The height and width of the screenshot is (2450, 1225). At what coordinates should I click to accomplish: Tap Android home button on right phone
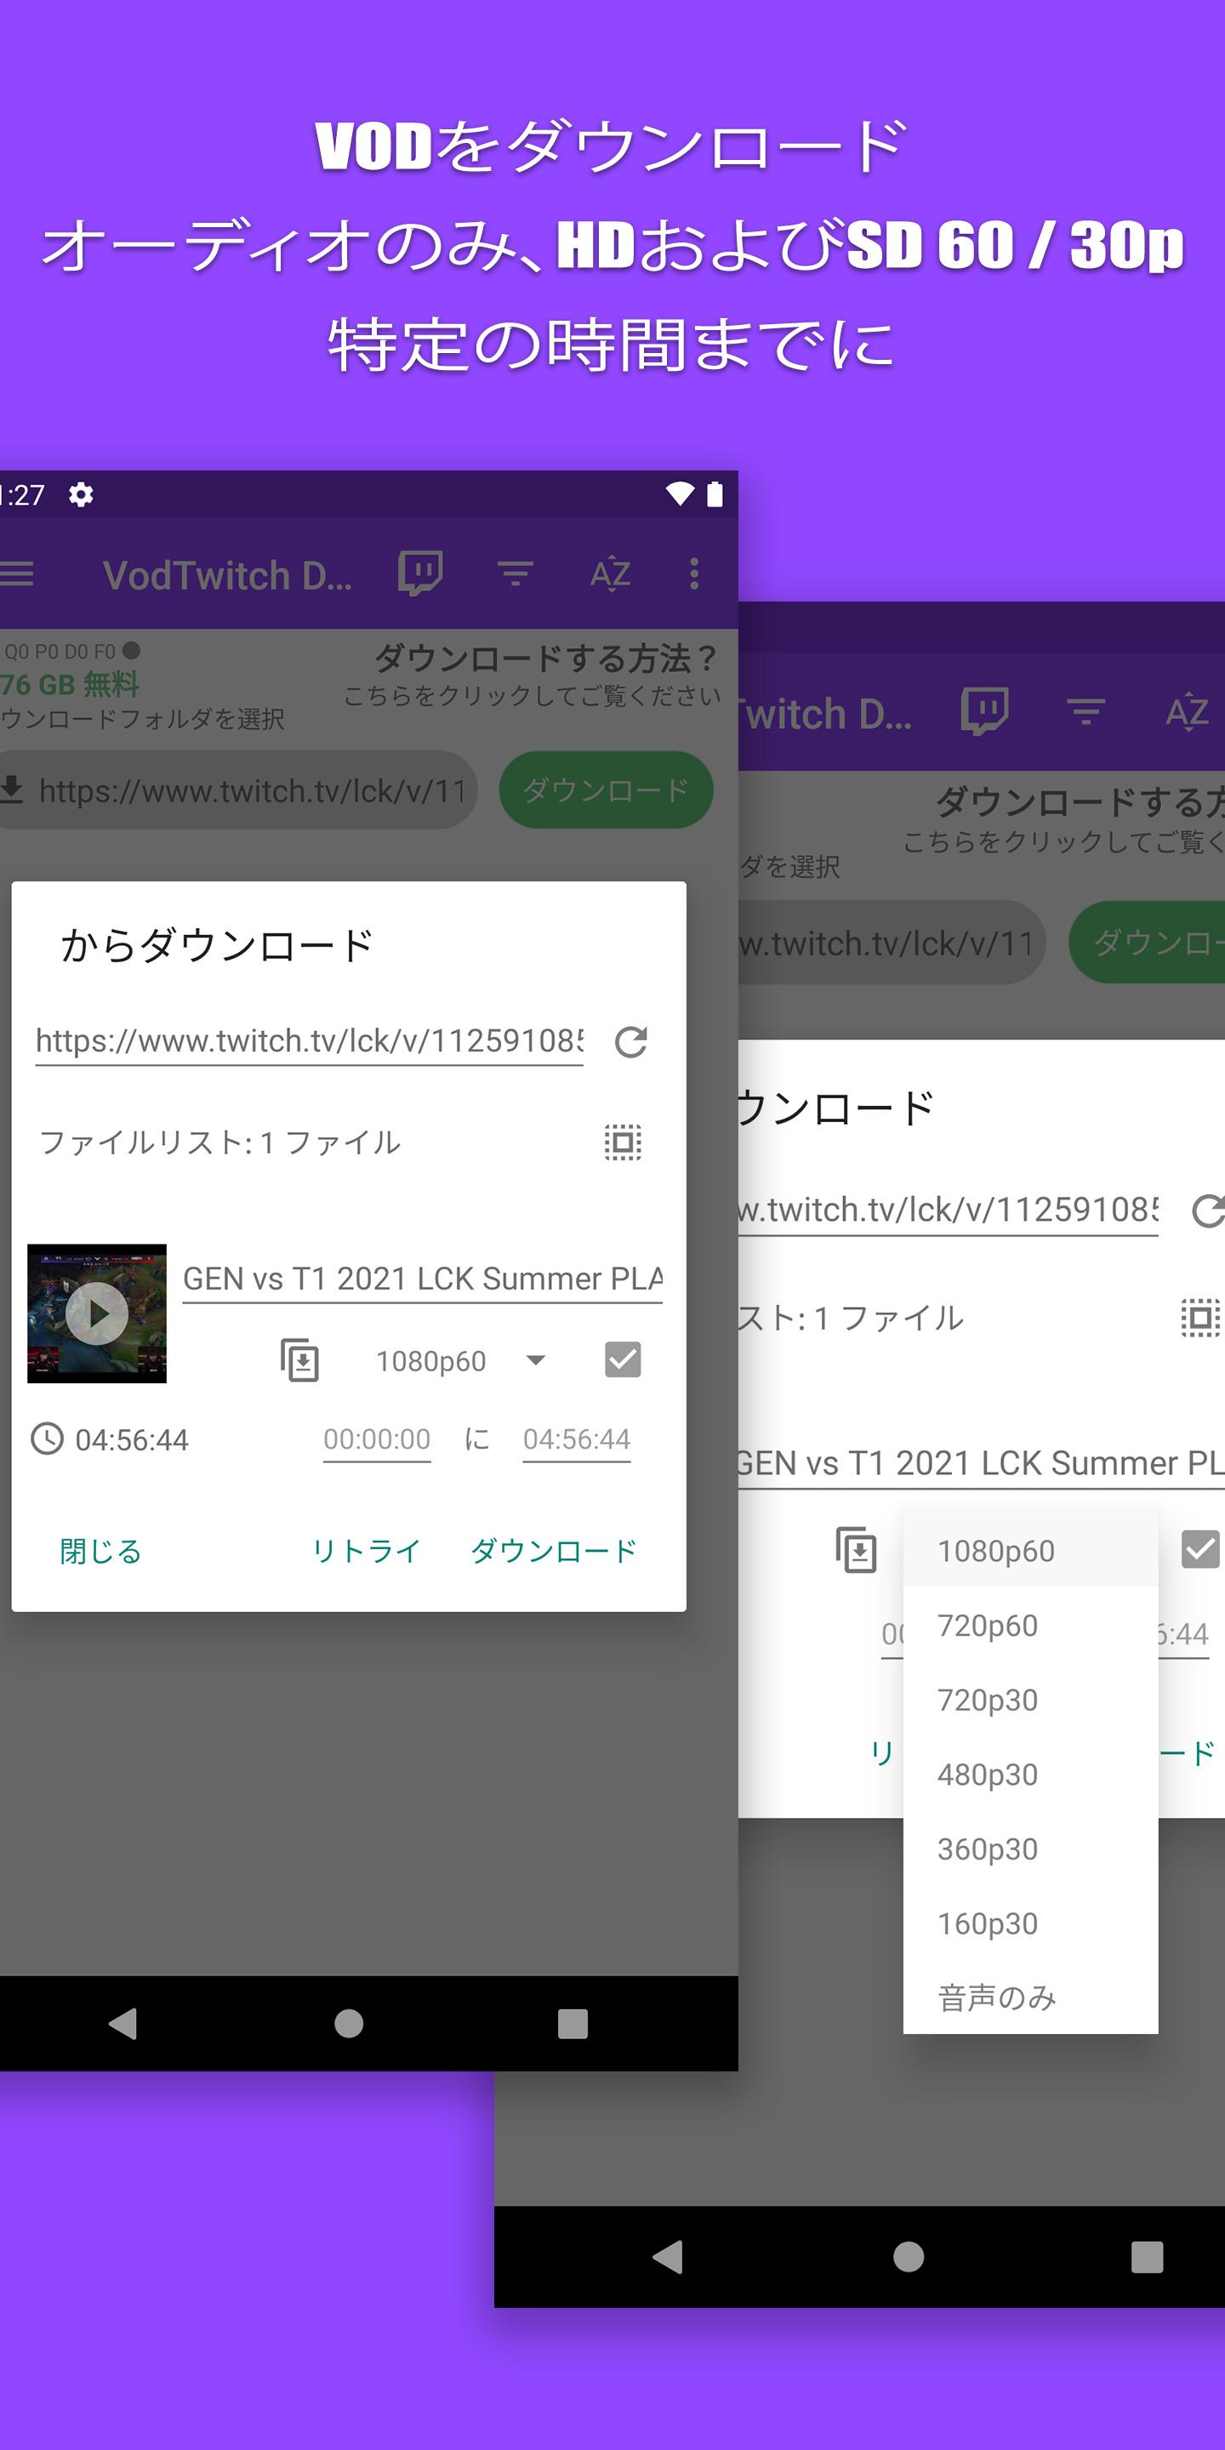(909, 2256)
